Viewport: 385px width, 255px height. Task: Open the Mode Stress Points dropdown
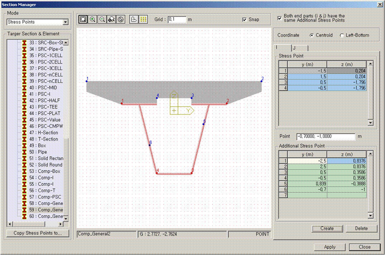[x=65, y=22]
